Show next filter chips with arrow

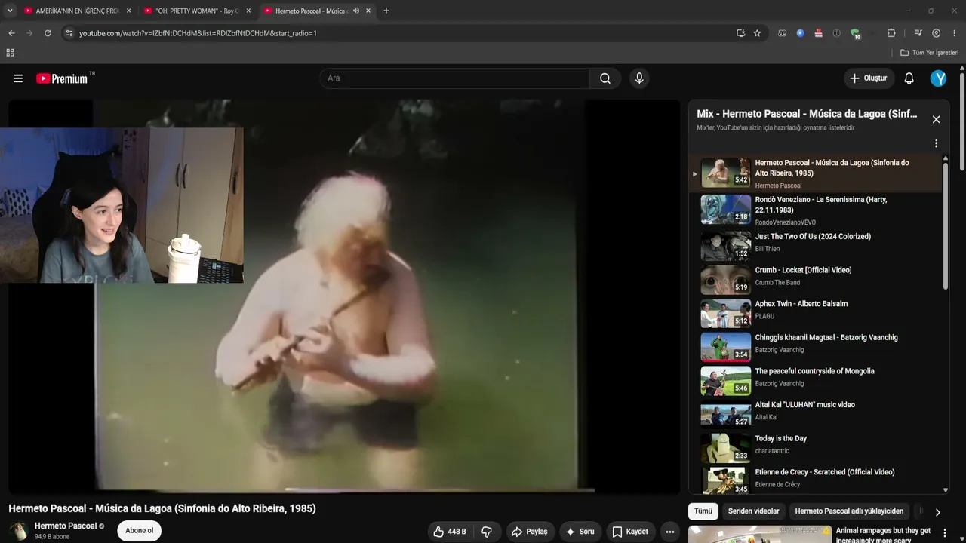pos(937,512)
